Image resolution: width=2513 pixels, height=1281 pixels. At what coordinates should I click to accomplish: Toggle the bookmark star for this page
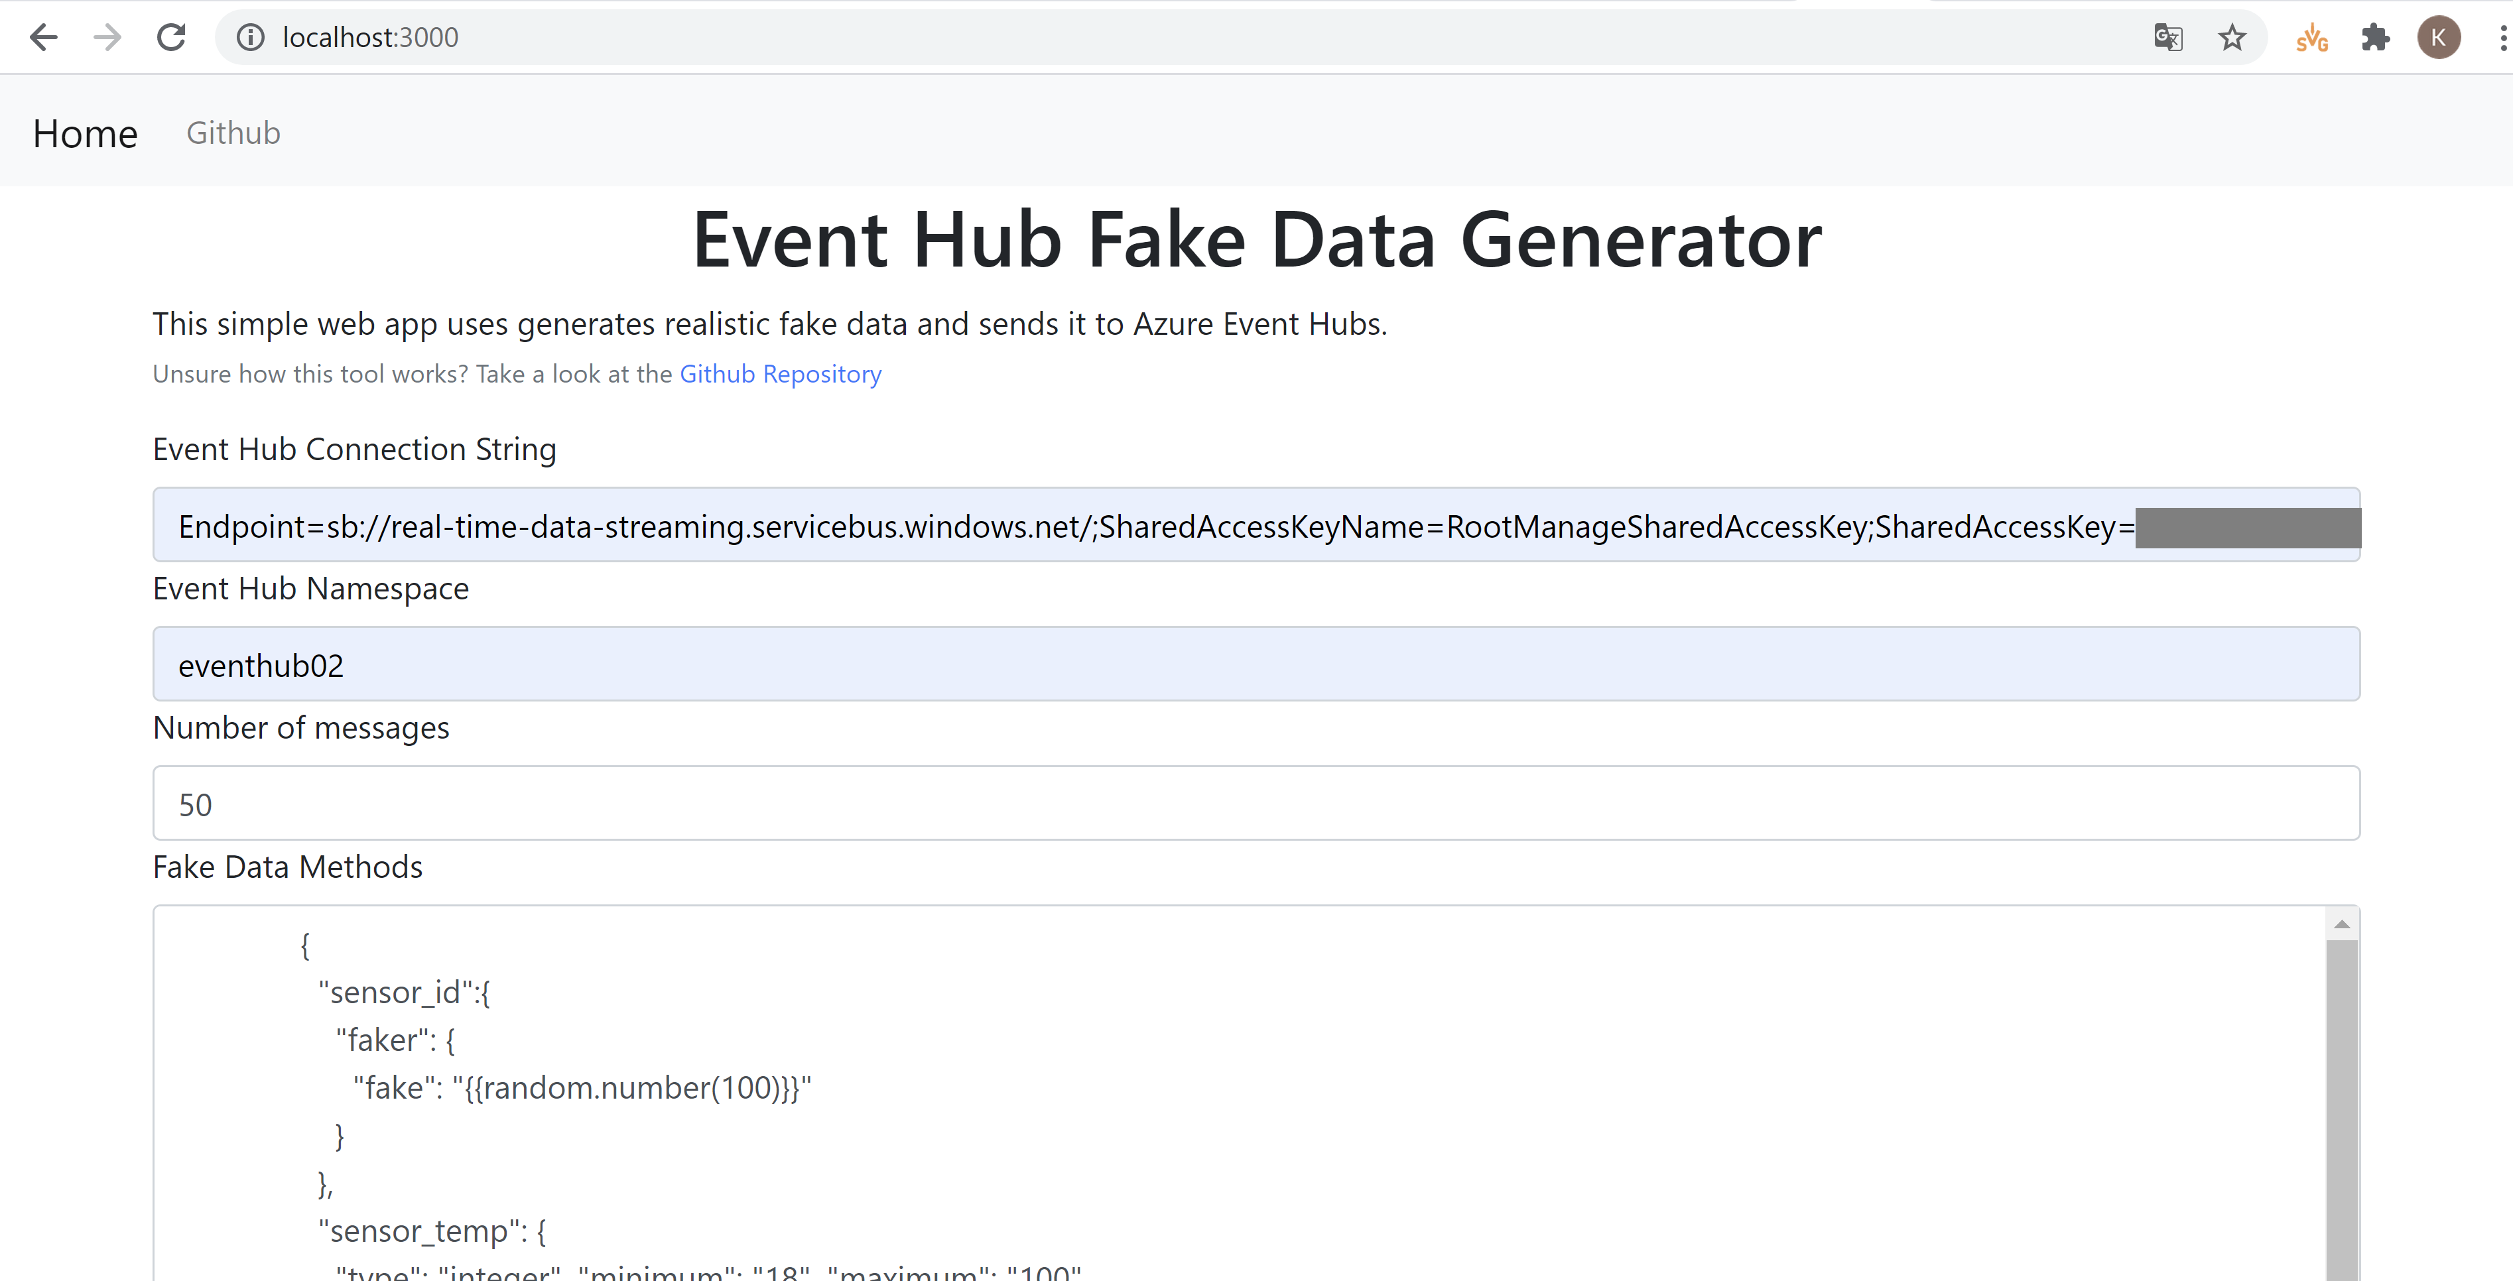[x=2232, y=37]
